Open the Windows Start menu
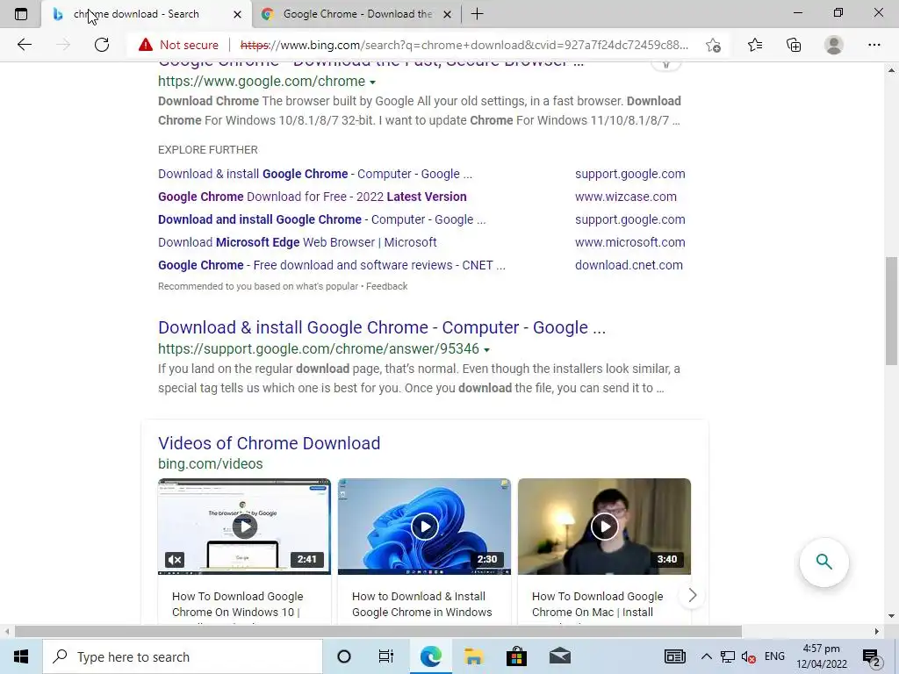The image size is (899, 674). (x=21, y=656)
